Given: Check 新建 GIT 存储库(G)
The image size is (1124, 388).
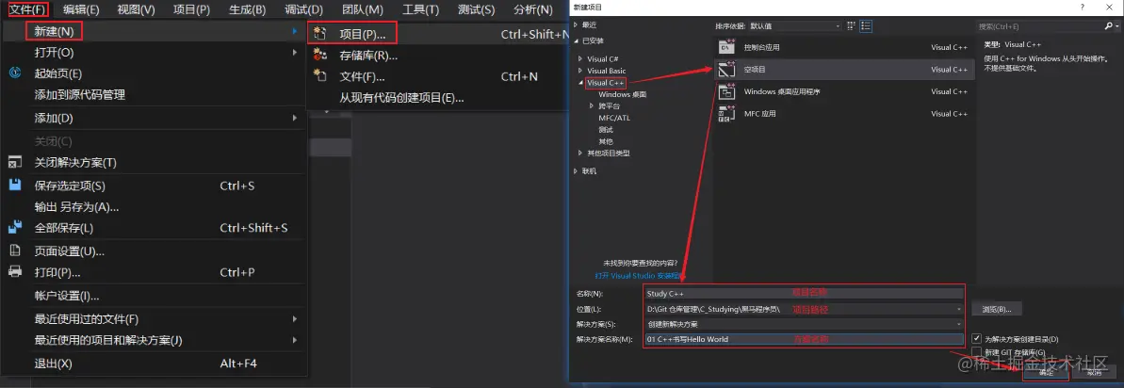Looking at the screenshot, I should [x=976, y=352].
